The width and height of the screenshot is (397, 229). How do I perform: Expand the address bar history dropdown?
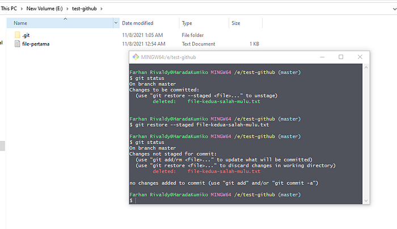pos(395,9)
